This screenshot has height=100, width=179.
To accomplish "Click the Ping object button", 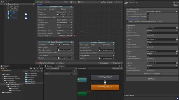I will 104,63.
